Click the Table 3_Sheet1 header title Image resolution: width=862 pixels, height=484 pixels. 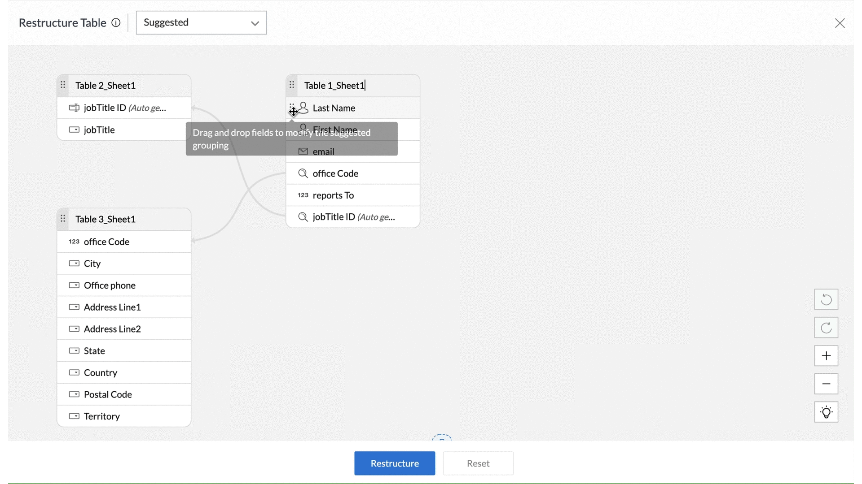pyautogui.click(x=106, y=219)
